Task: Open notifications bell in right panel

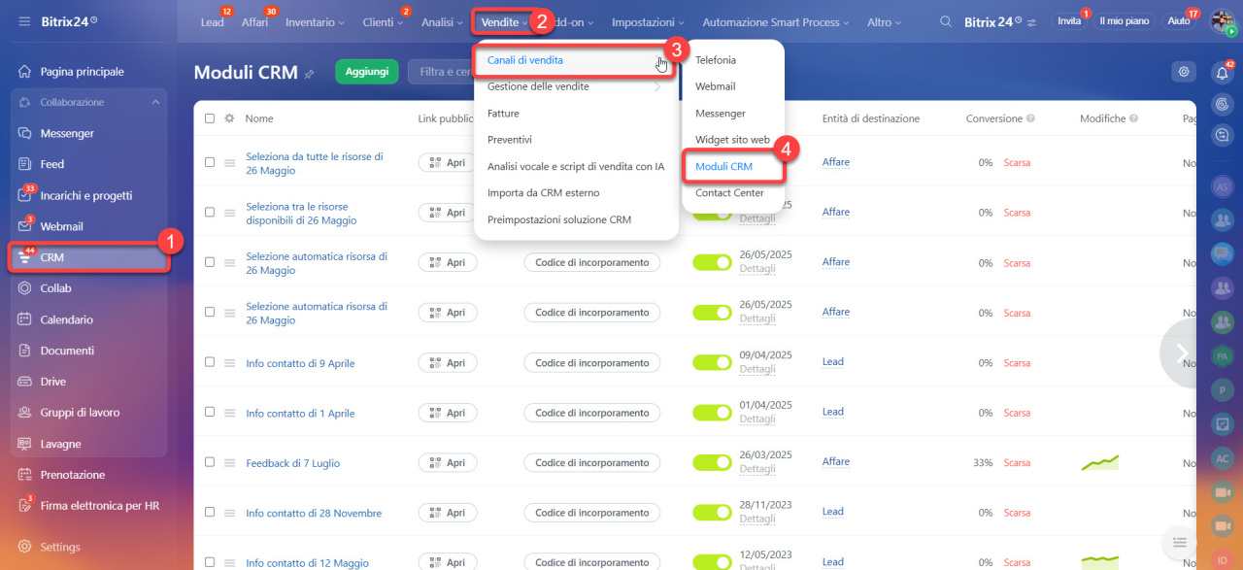Action: pyautogui.click(x=1223, y=72)
